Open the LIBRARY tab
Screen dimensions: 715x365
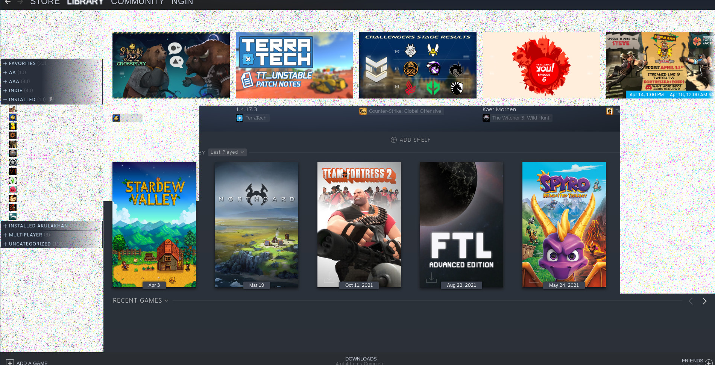(x=85, y=2)
